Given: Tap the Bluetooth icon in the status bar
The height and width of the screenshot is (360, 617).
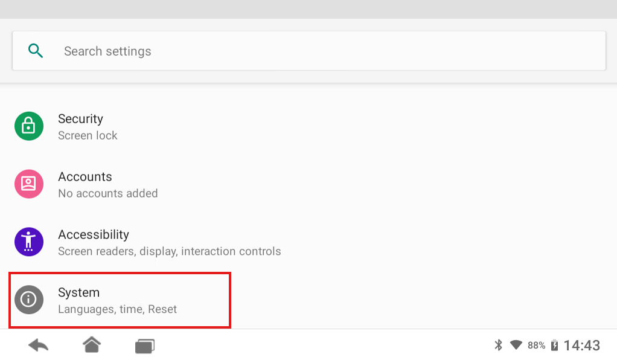Looking at the screenshot, I should [499, 345].
